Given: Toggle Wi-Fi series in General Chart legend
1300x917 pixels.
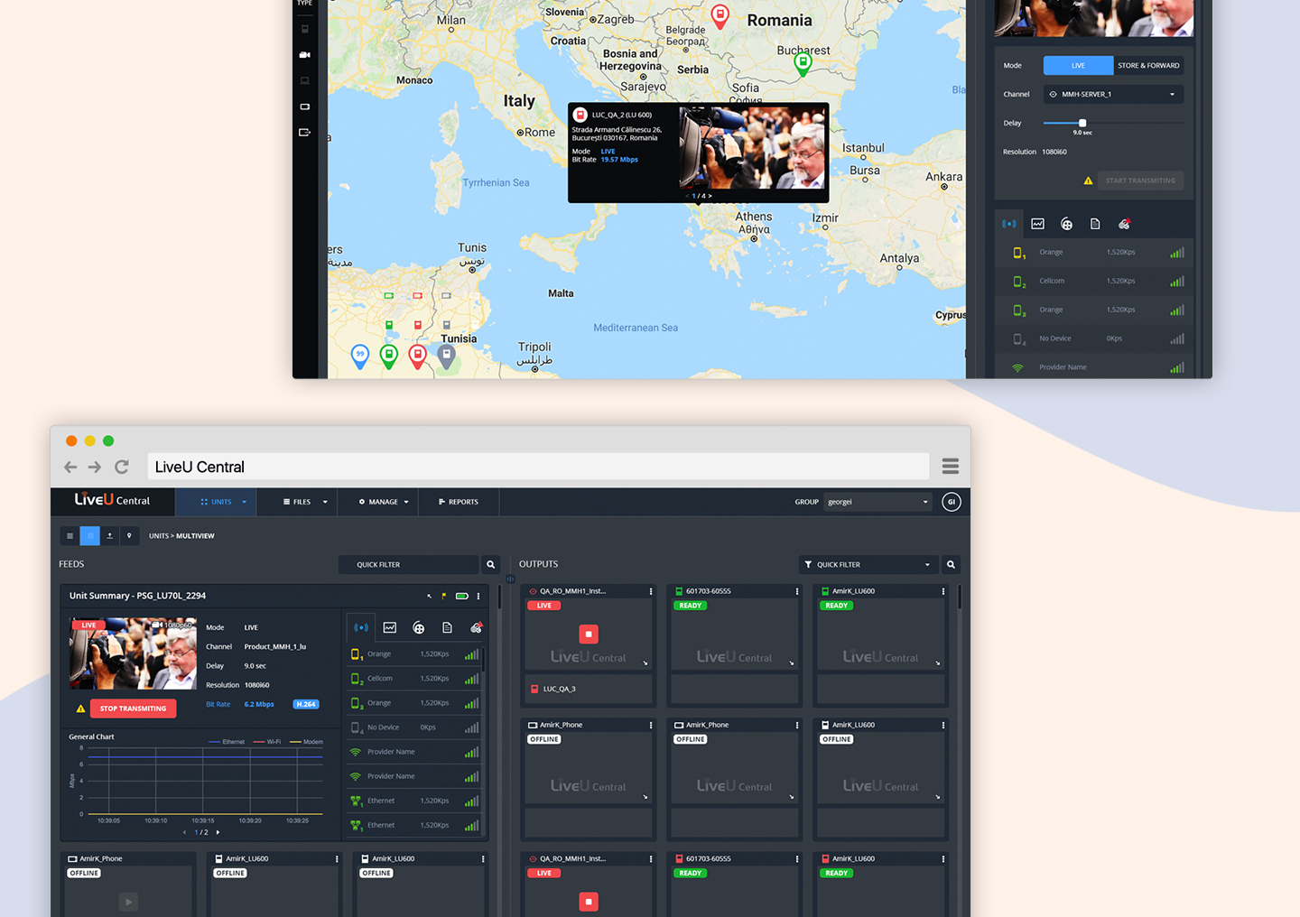Looking at the screenshot, I should click(267, 742).
